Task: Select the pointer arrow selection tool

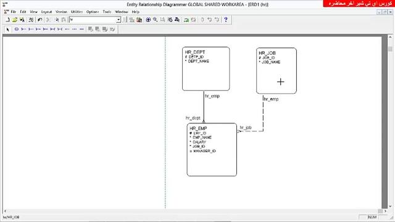Action: (7, 30)
